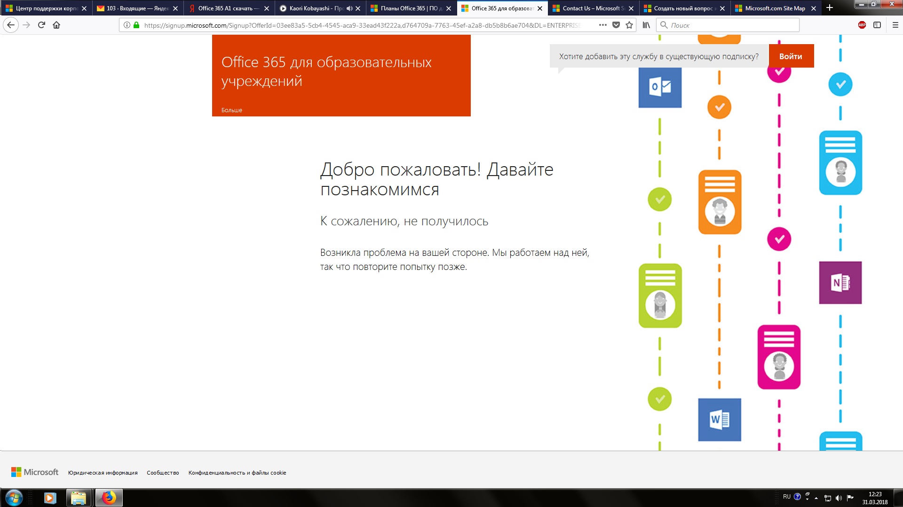This screenshot has height=507, width=903.
Task: Click the Войти sign-in button
Action: [x=791, y=56]
